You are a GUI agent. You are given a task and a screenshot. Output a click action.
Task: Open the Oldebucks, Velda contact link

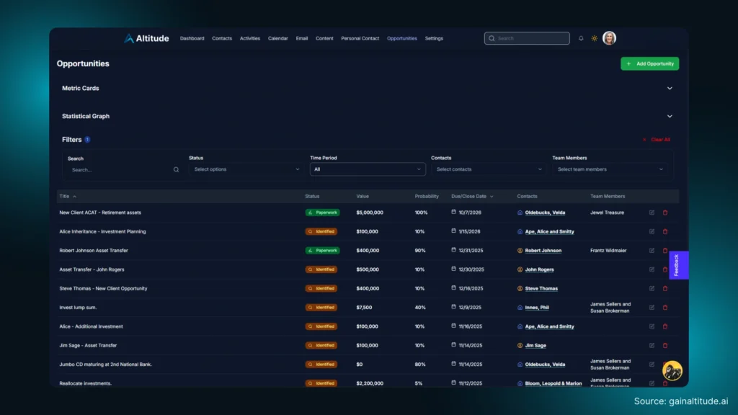(547, 213)
